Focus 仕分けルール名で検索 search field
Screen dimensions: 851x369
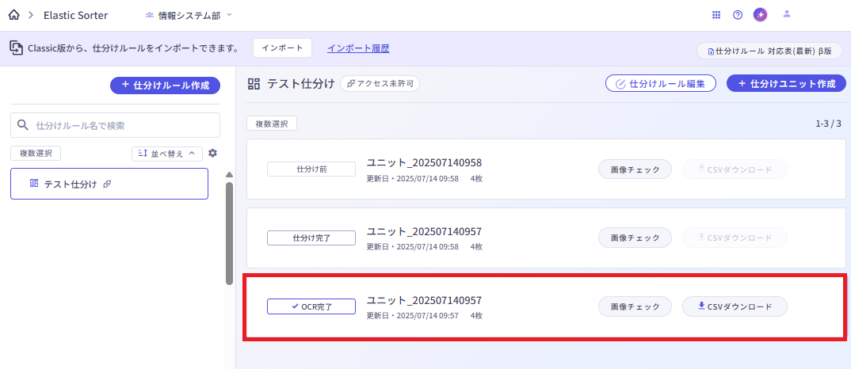click(115, 125)
